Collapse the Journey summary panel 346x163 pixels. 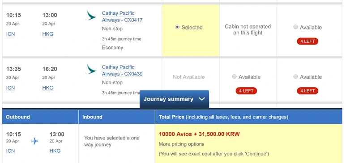tap(174, 99)
